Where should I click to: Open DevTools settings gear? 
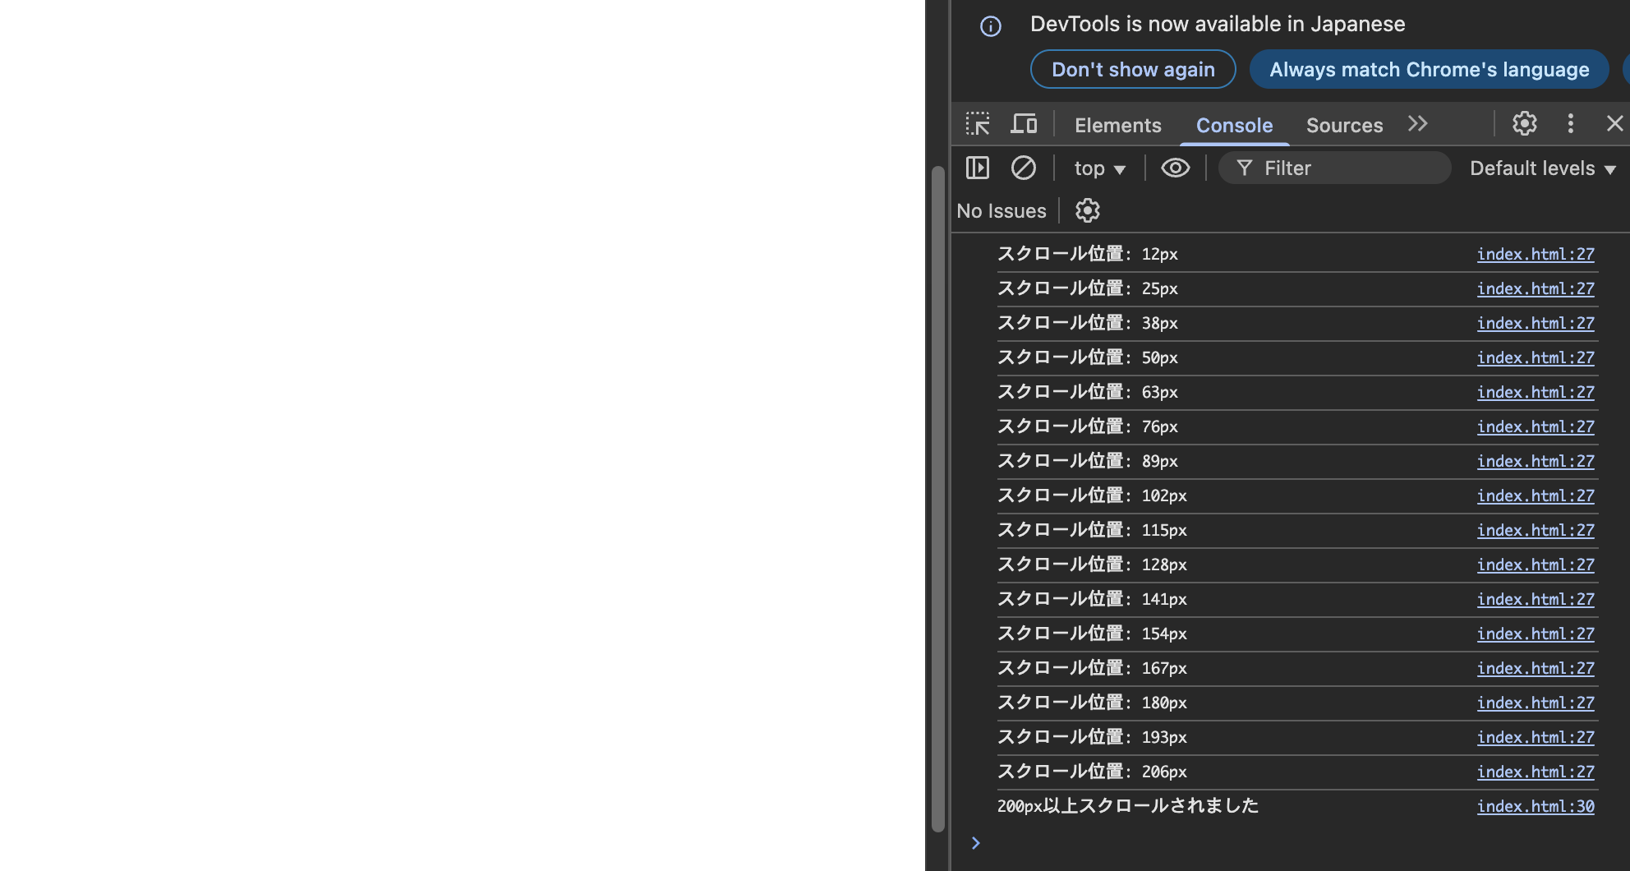click(1525, 123)
